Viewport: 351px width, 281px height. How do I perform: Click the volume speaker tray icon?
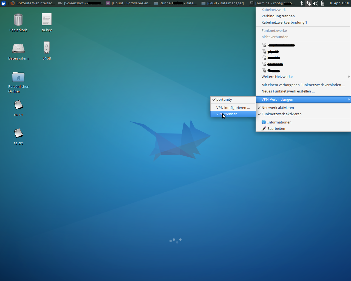315,3
